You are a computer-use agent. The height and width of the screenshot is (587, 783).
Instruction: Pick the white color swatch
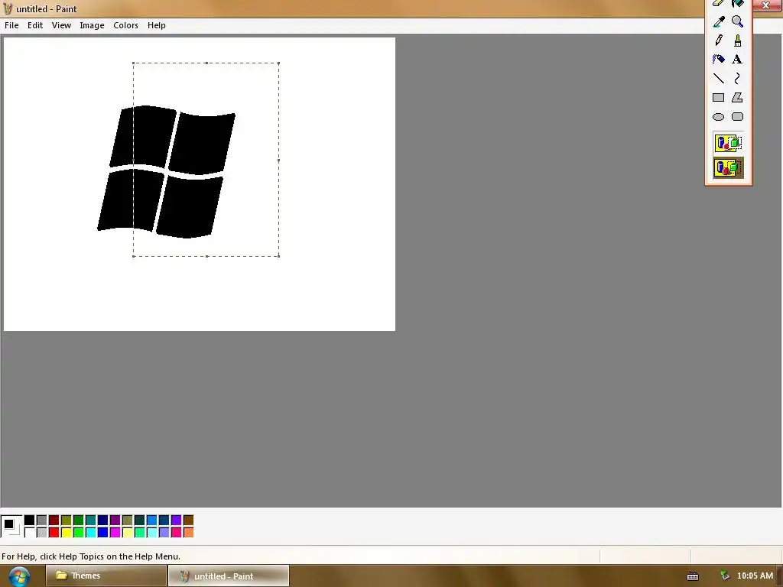[x=30, y=533]
